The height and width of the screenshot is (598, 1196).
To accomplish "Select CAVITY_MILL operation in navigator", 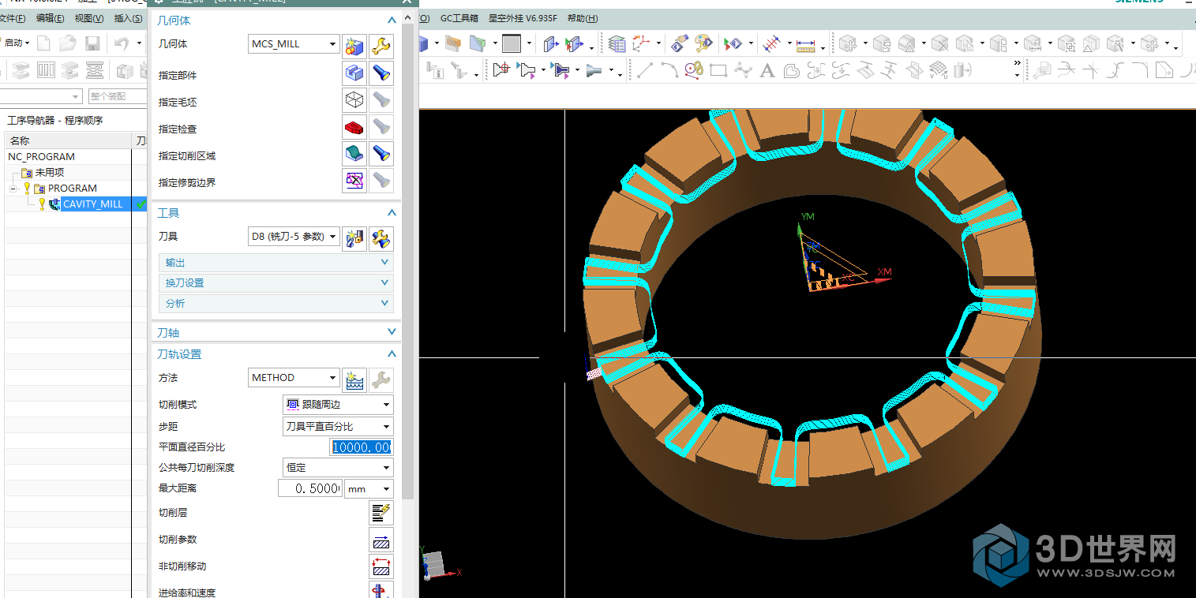I will coord(92,204).
